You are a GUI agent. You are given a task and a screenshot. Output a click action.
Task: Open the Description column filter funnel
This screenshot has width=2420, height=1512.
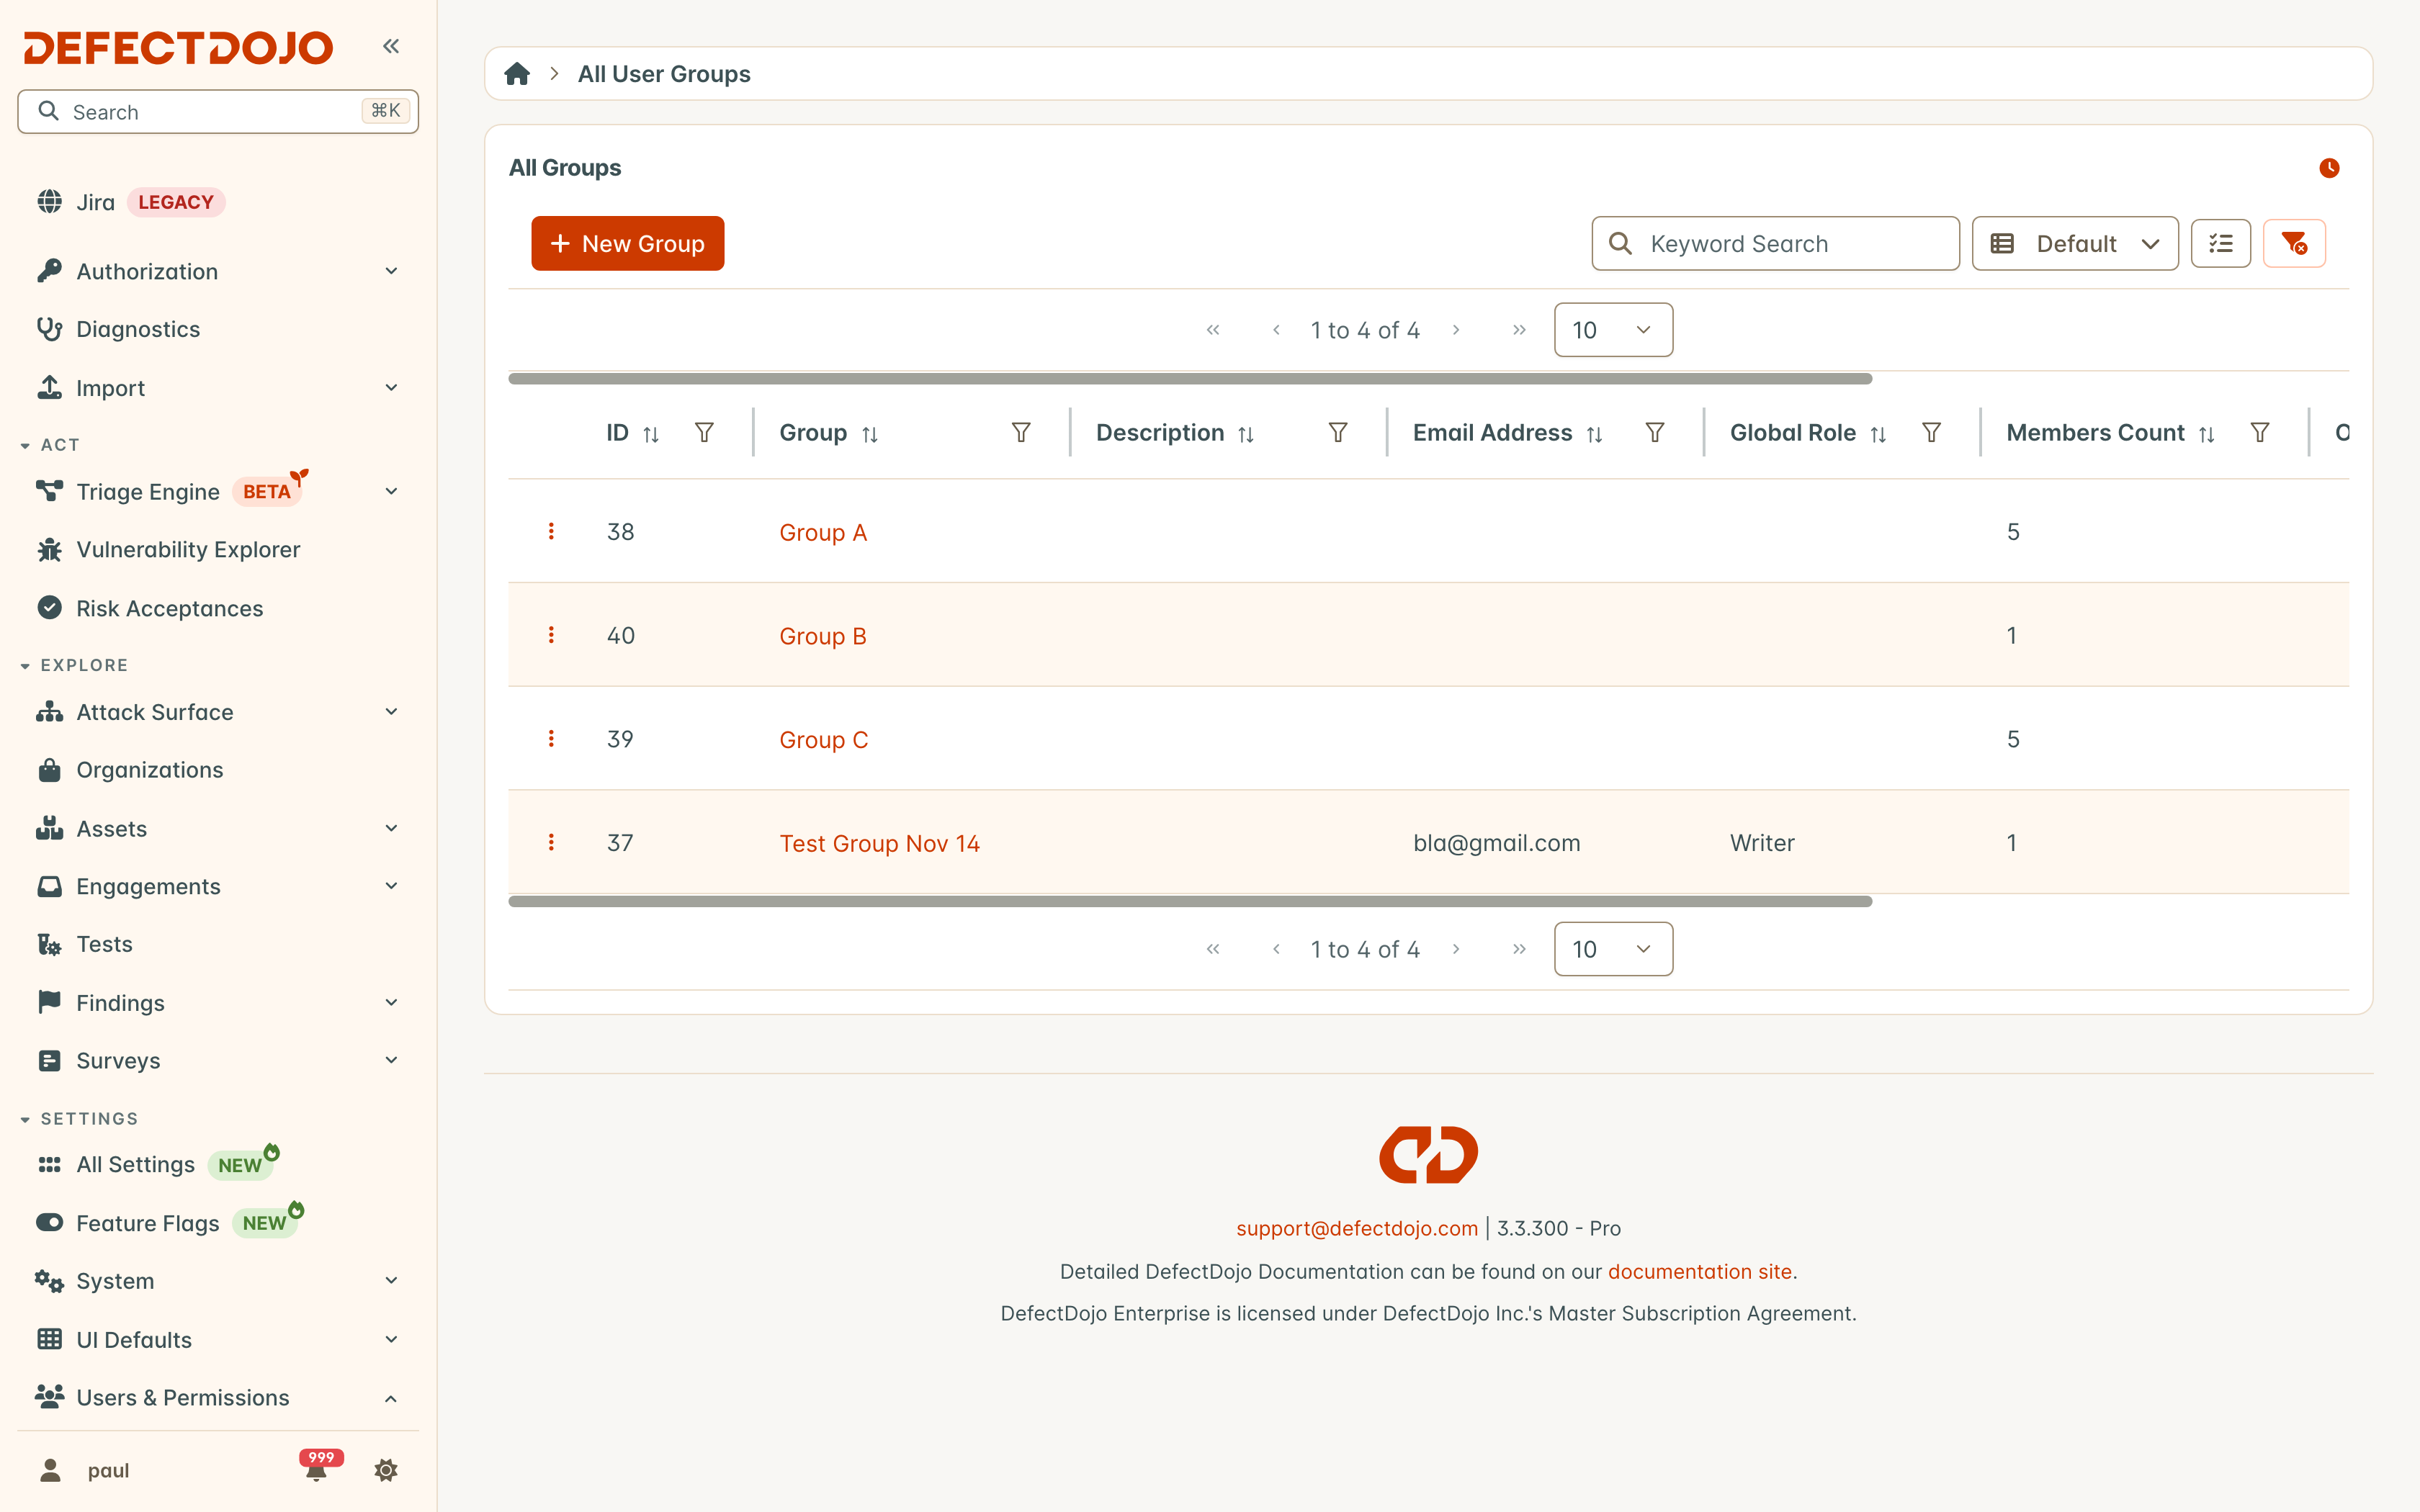[1338, 432]
